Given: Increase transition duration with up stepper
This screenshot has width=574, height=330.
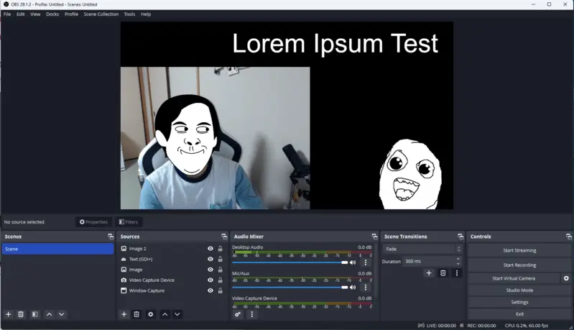Looking at the screenshot, I should pos(458,260).
